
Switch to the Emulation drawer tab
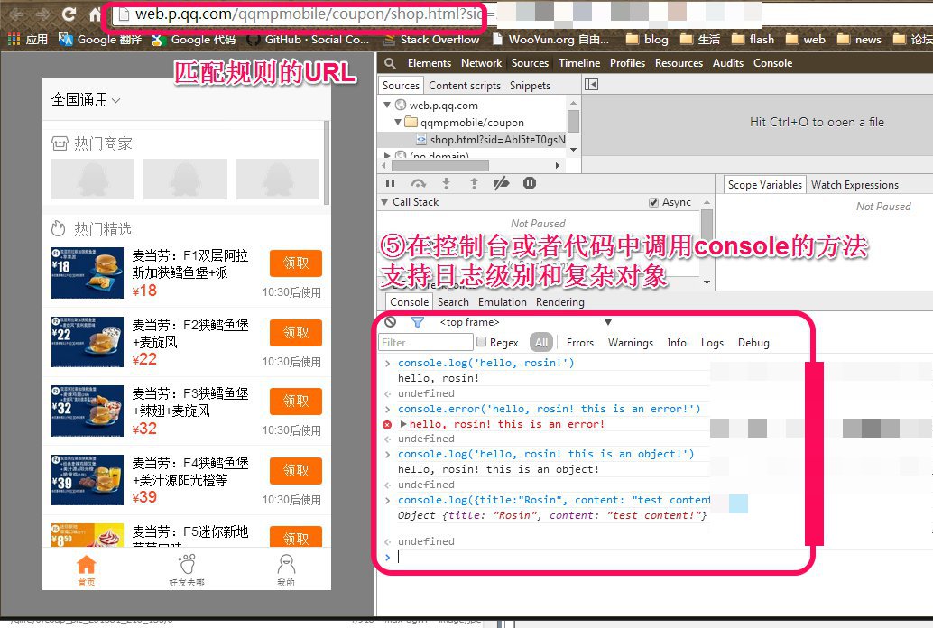click(503, 302)
